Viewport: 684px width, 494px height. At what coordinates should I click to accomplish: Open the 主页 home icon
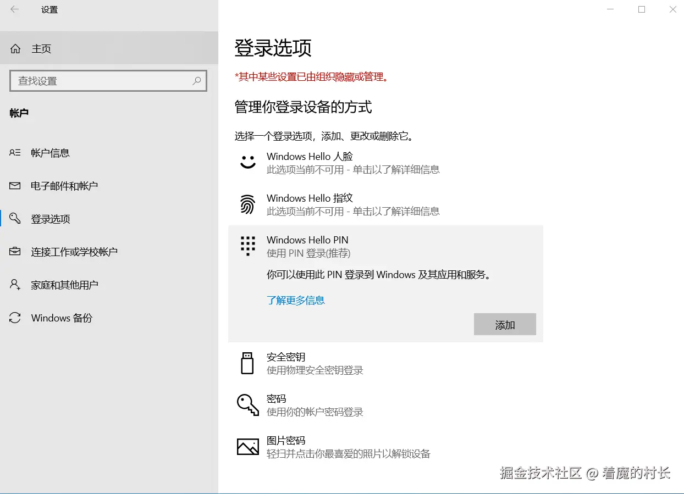point(15,49)
